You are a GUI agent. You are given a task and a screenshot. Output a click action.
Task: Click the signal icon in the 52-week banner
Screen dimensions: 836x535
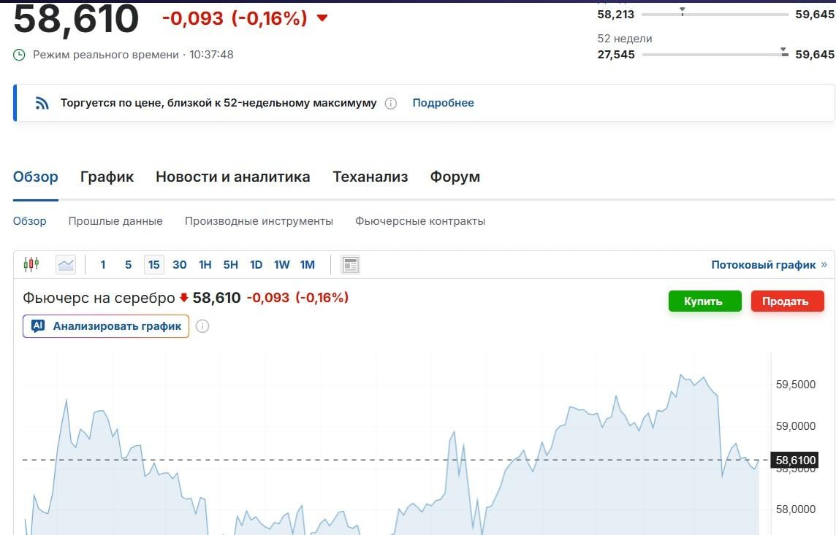(42, 102)
